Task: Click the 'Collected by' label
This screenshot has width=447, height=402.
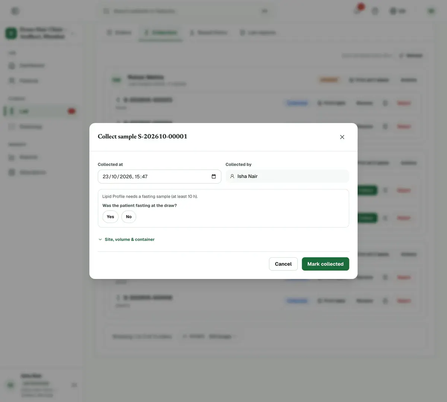Action: click(x=238, y=164)
